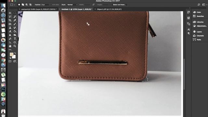Toggle the Anti-alias option

point(56,5)
